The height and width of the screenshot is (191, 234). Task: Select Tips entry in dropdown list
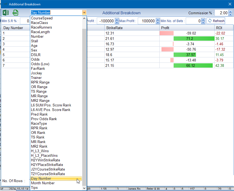point(34,187)
